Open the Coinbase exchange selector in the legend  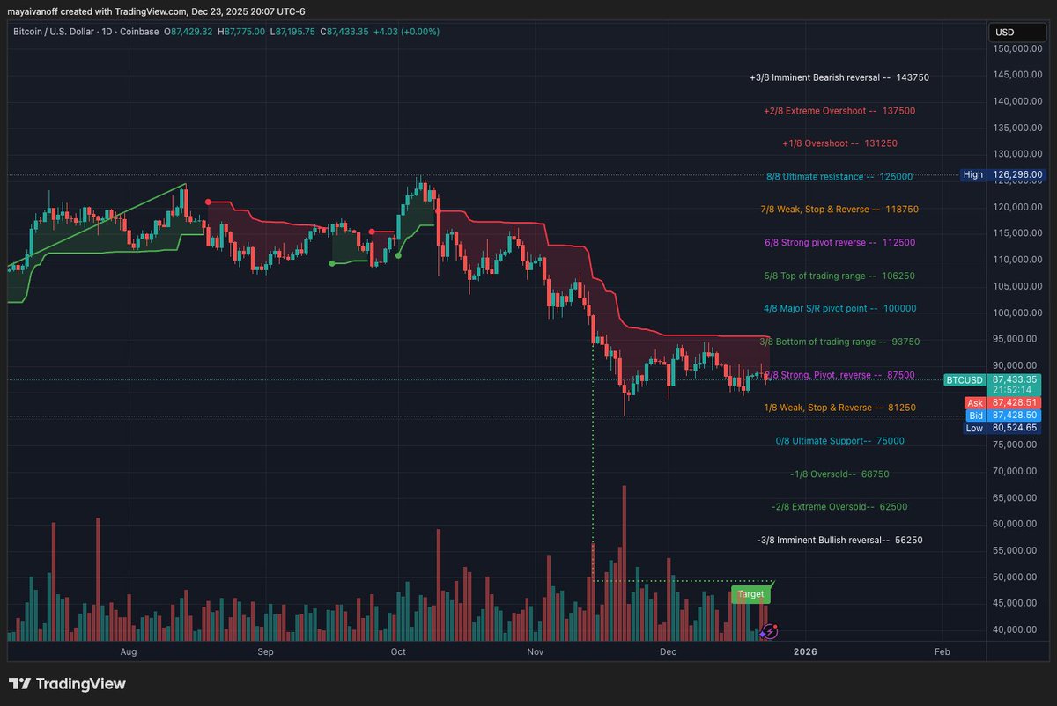click(x=139, y=31)
